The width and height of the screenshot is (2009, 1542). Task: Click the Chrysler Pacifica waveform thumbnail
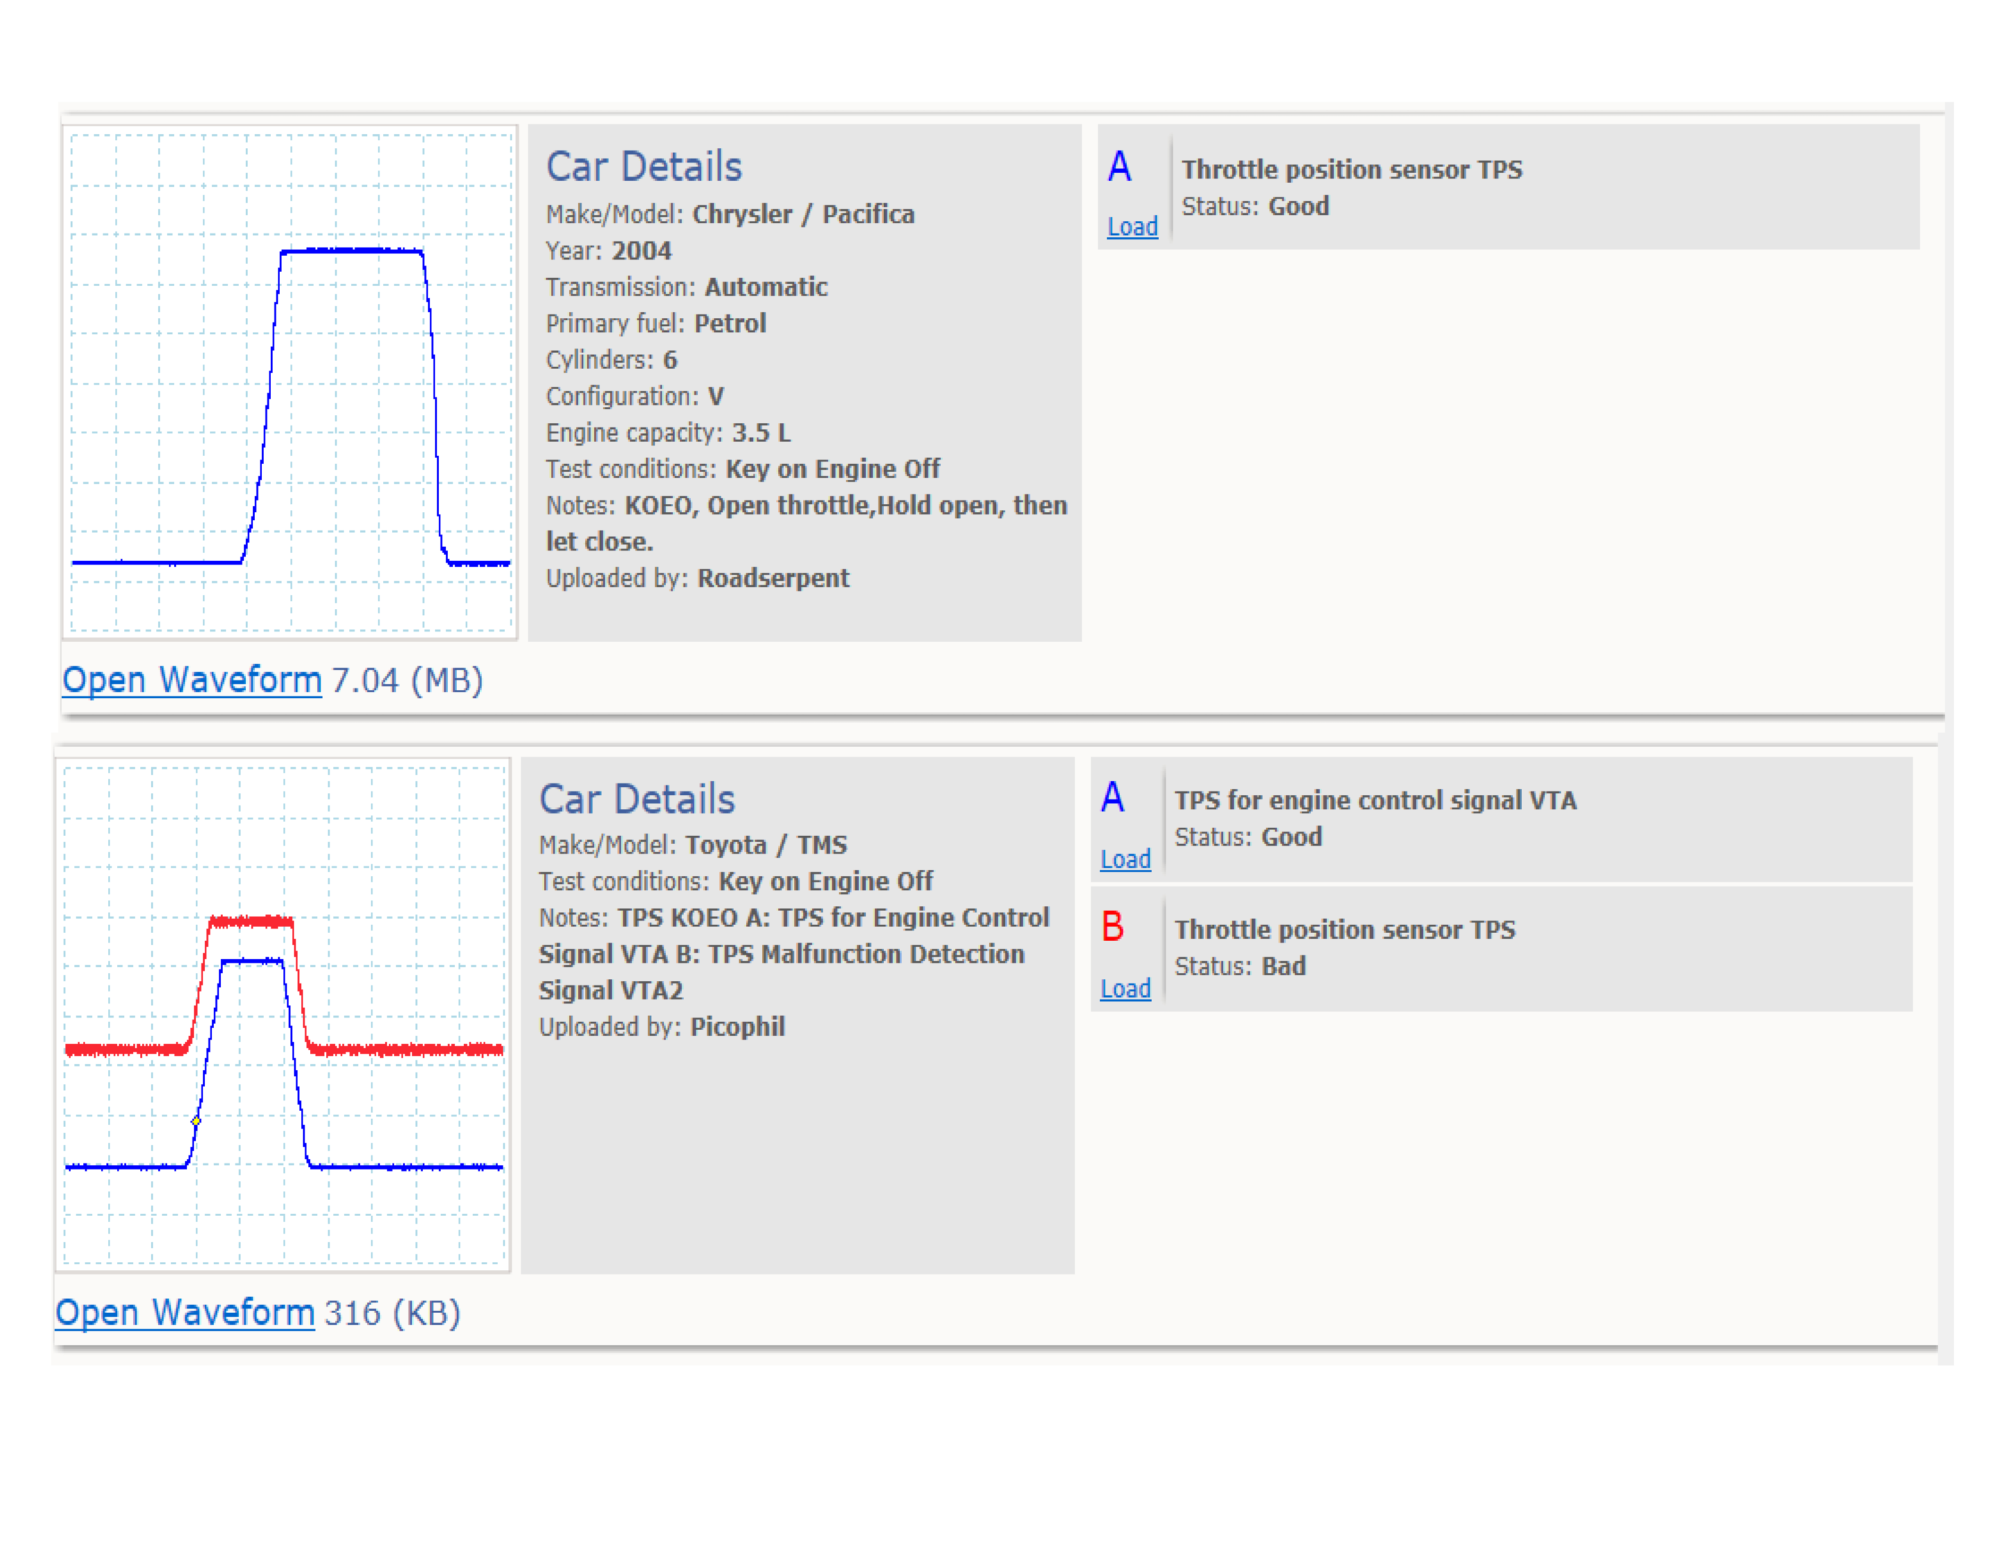click(x=290, y=383)
